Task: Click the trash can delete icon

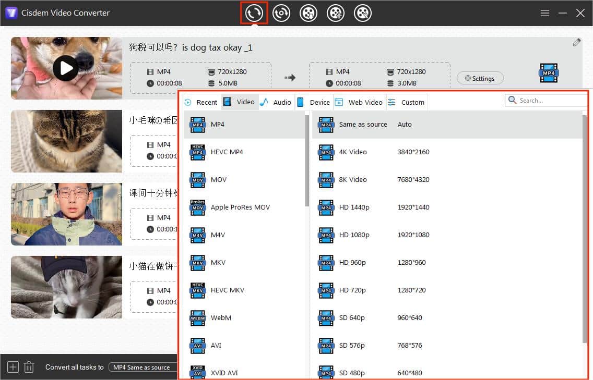Action: (x=29, y=367)
